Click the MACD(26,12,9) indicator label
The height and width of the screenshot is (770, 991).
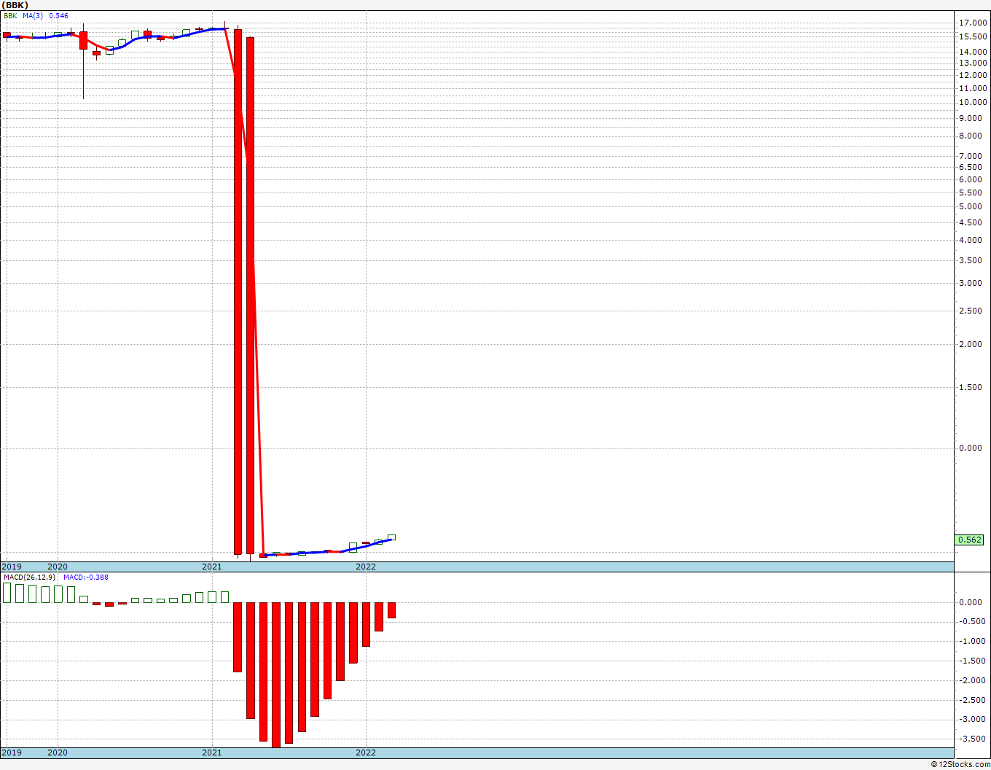[x=29, y=577]
